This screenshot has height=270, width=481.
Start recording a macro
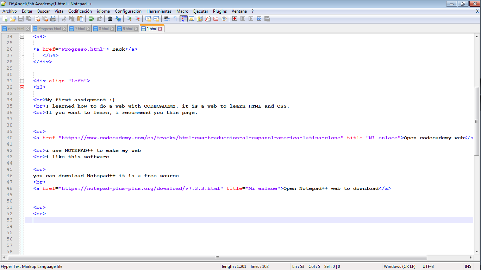point(235,19)
